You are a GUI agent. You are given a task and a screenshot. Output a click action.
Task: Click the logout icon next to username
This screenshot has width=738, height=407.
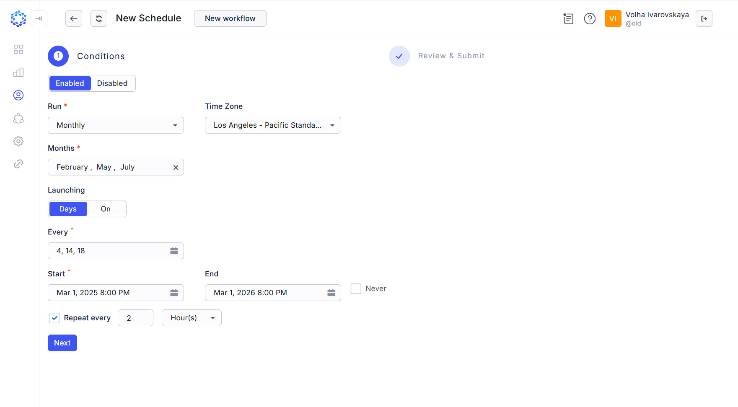tap(704, 18)
